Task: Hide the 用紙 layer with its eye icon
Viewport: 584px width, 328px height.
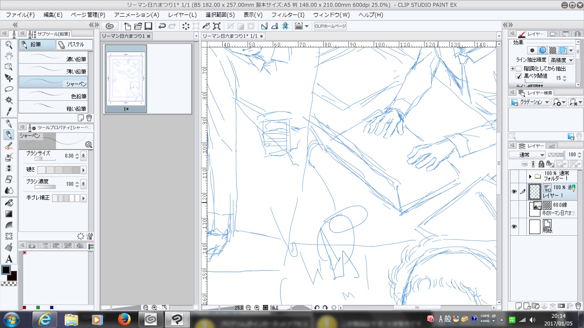Action: 514,227
